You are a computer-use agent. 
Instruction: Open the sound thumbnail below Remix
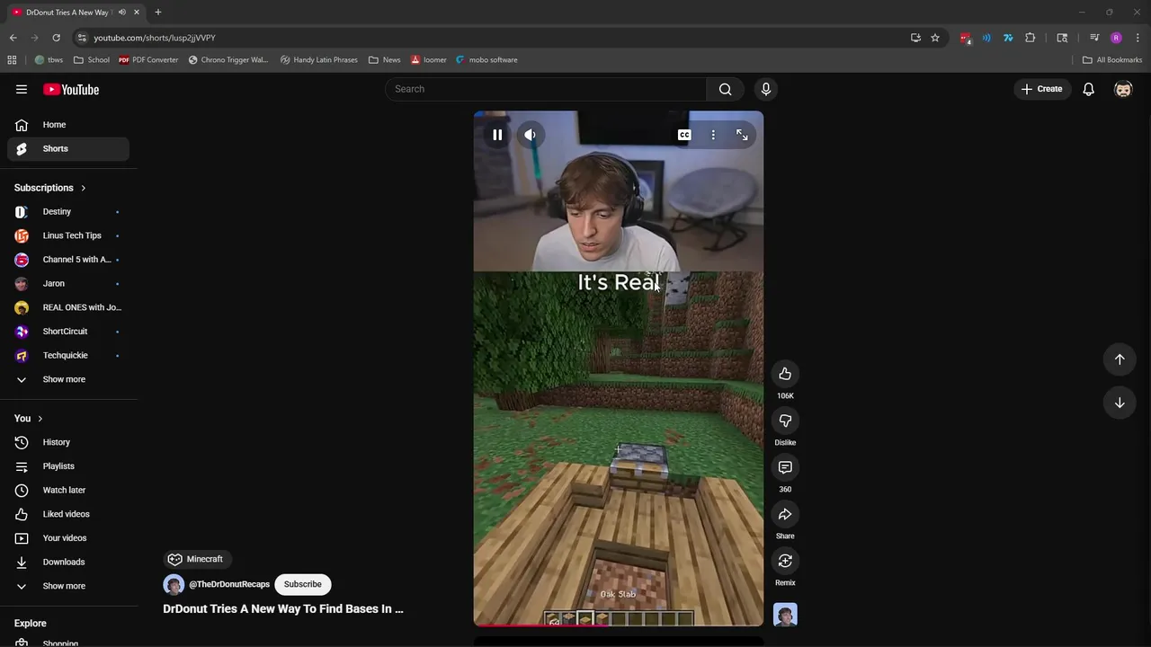click(x=785, y=616)
